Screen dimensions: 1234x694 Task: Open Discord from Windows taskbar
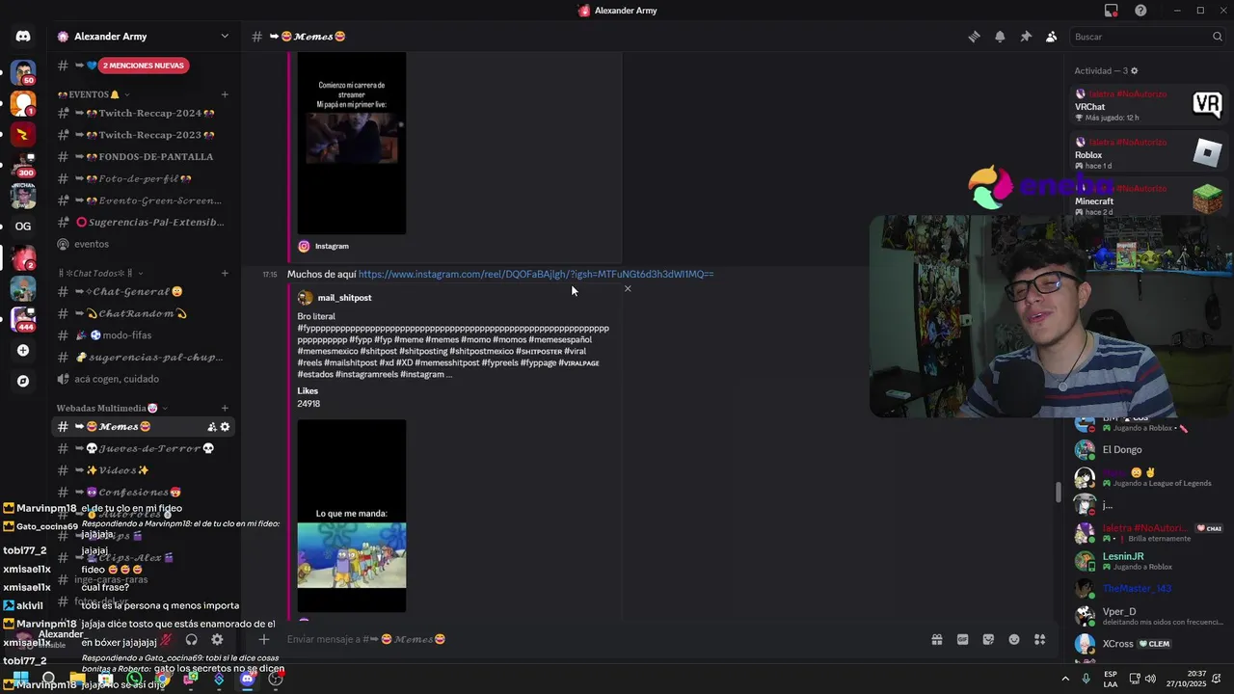coord(248,679)
